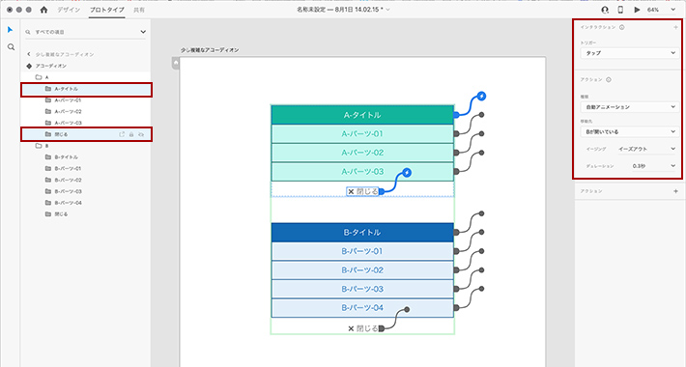Open the mobile device preview icon

tap(620, 10)
